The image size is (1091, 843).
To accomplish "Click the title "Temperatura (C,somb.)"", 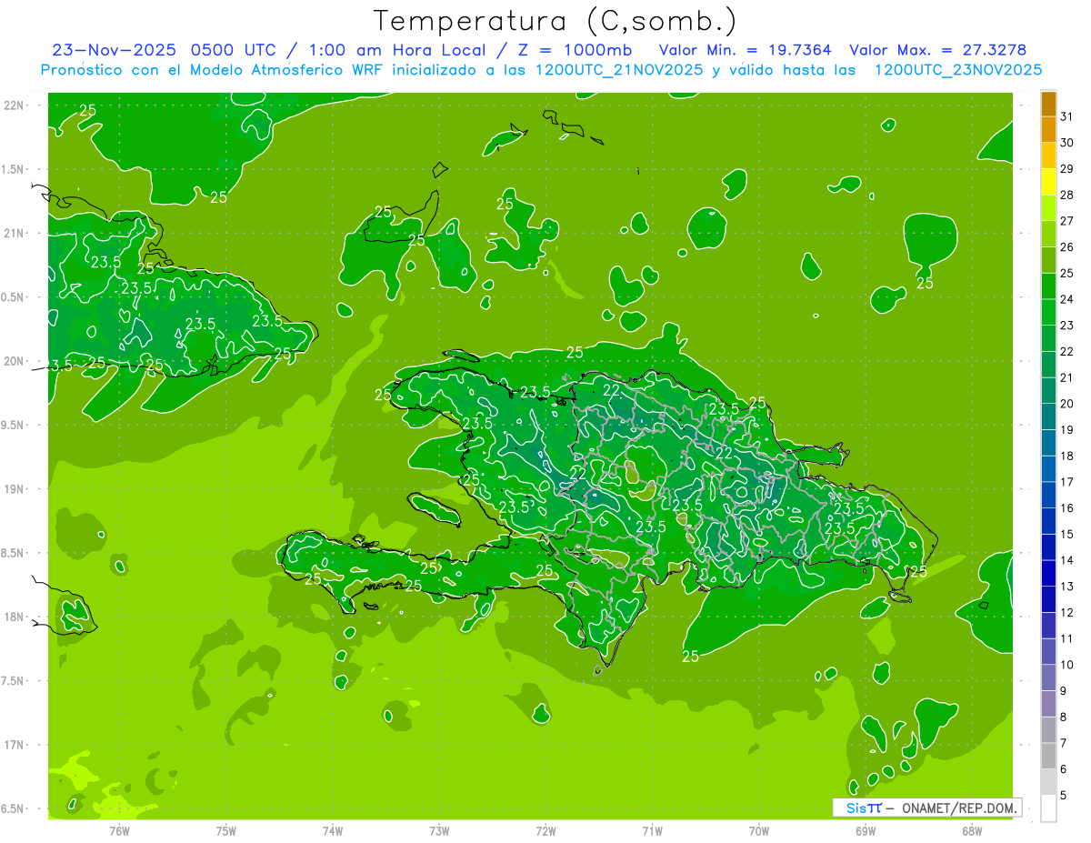I will coord(555,21).
